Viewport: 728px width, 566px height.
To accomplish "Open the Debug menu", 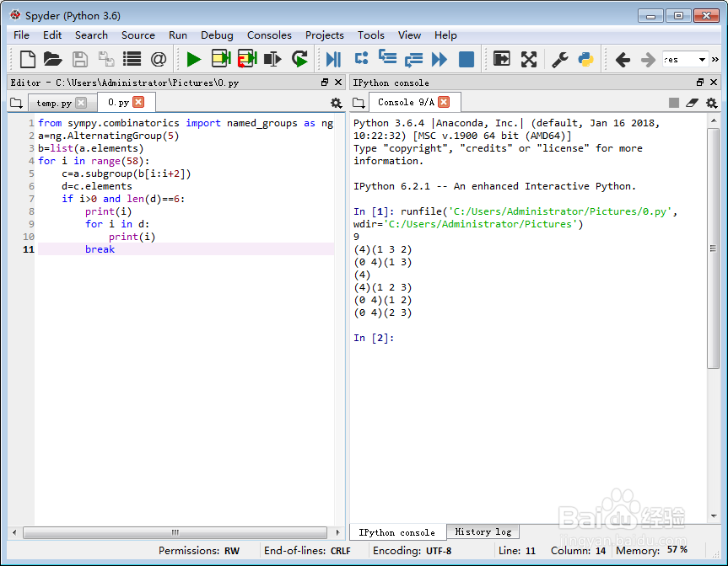I will (x=217, y=35).
